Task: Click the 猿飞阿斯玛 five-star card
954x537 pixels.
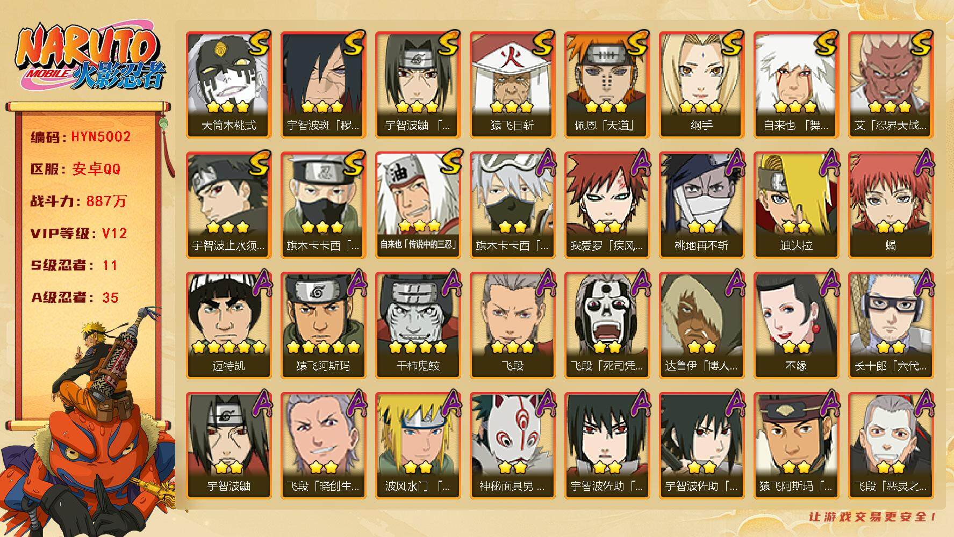Action: [323, 325]
